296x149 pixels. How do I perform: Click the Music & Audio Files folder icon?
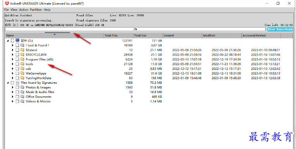click(23, 92)
